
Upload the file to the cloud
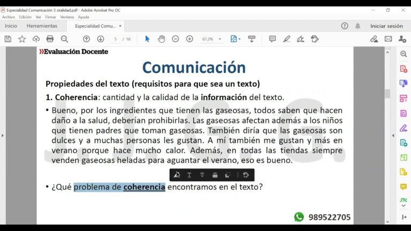(36, 39)
